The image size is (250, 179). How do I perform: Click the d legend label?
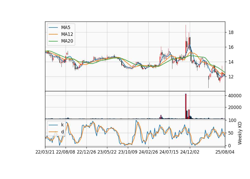tap(62, 132)
